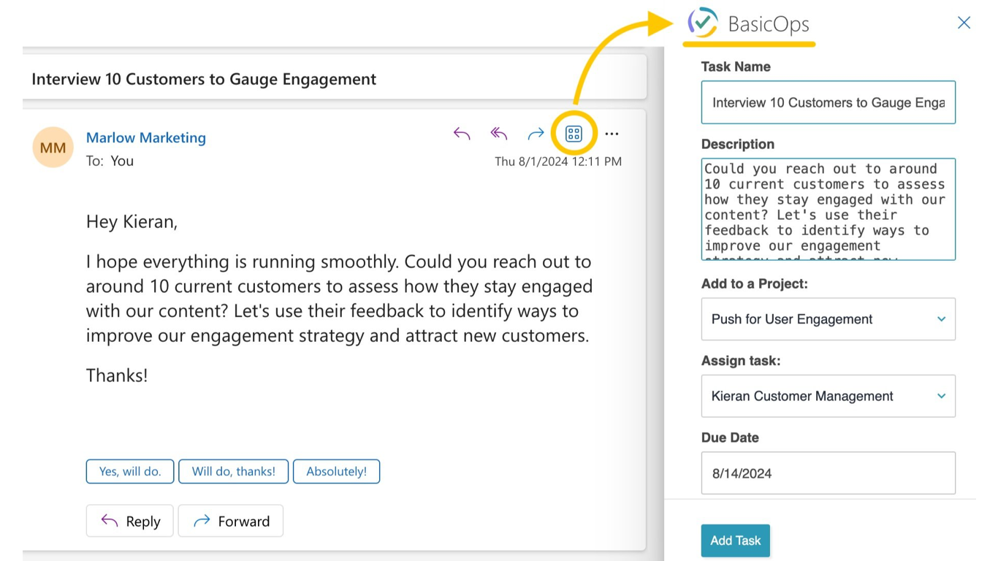Image resolution: width=998 pixels, height=561 pixels.
Task: Close the BasicOps side panel
Action: tap(964, 23)
